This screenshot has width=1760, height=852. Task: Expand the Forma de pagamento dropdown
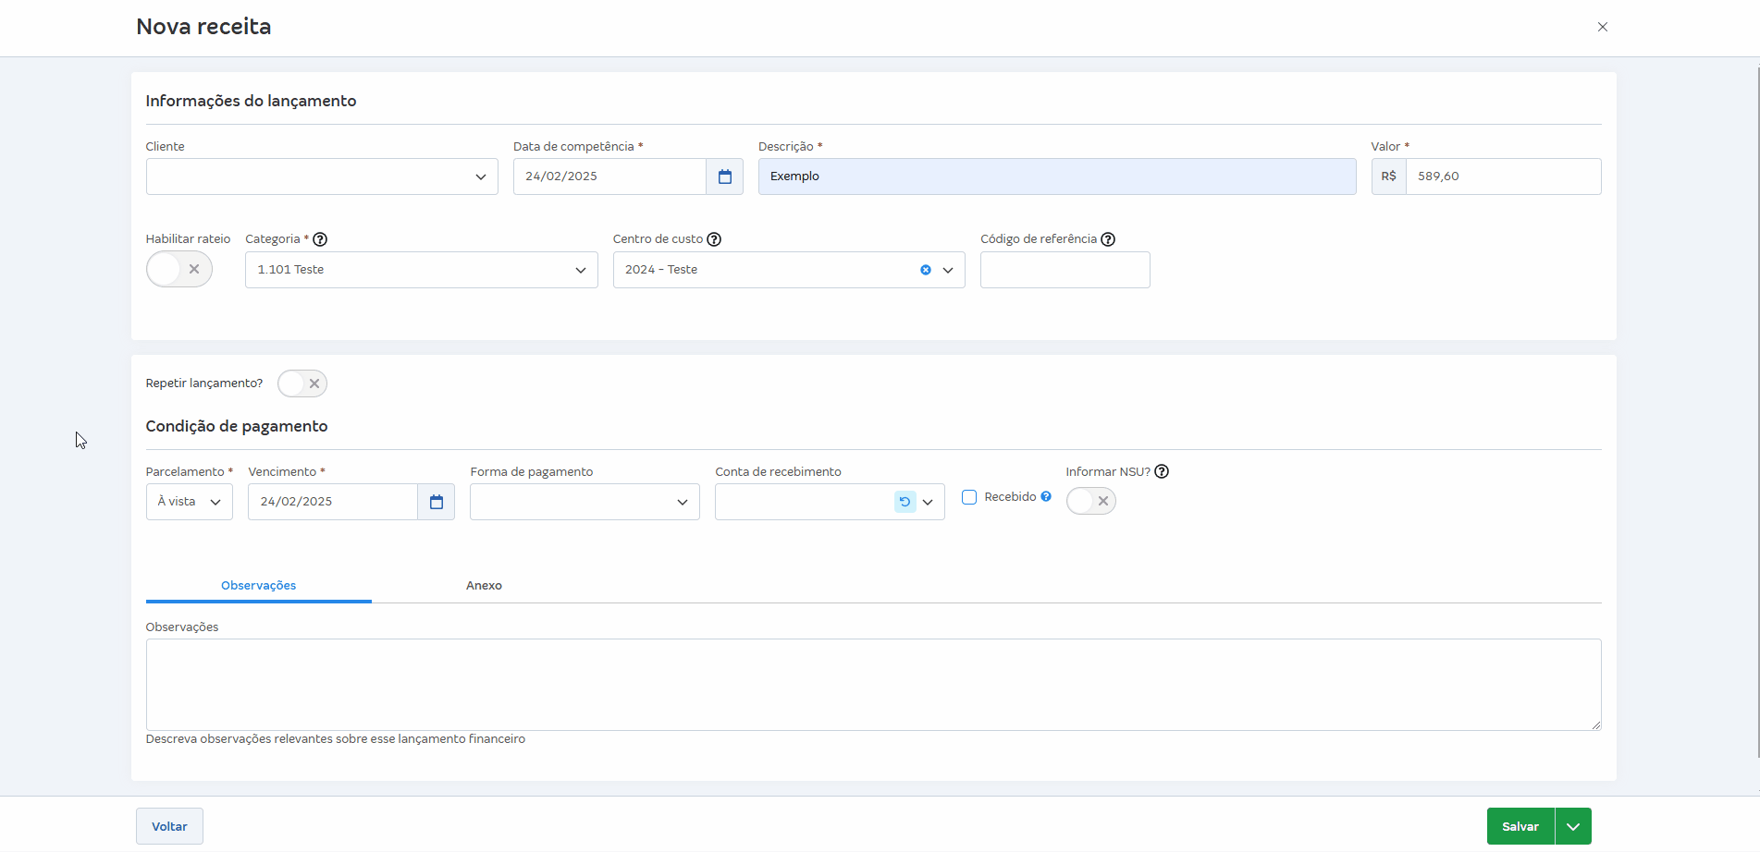pos(585,502)
